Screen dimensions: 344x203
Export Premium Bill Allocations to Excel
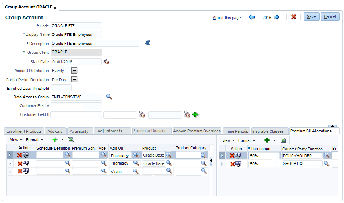click(283, 140)
